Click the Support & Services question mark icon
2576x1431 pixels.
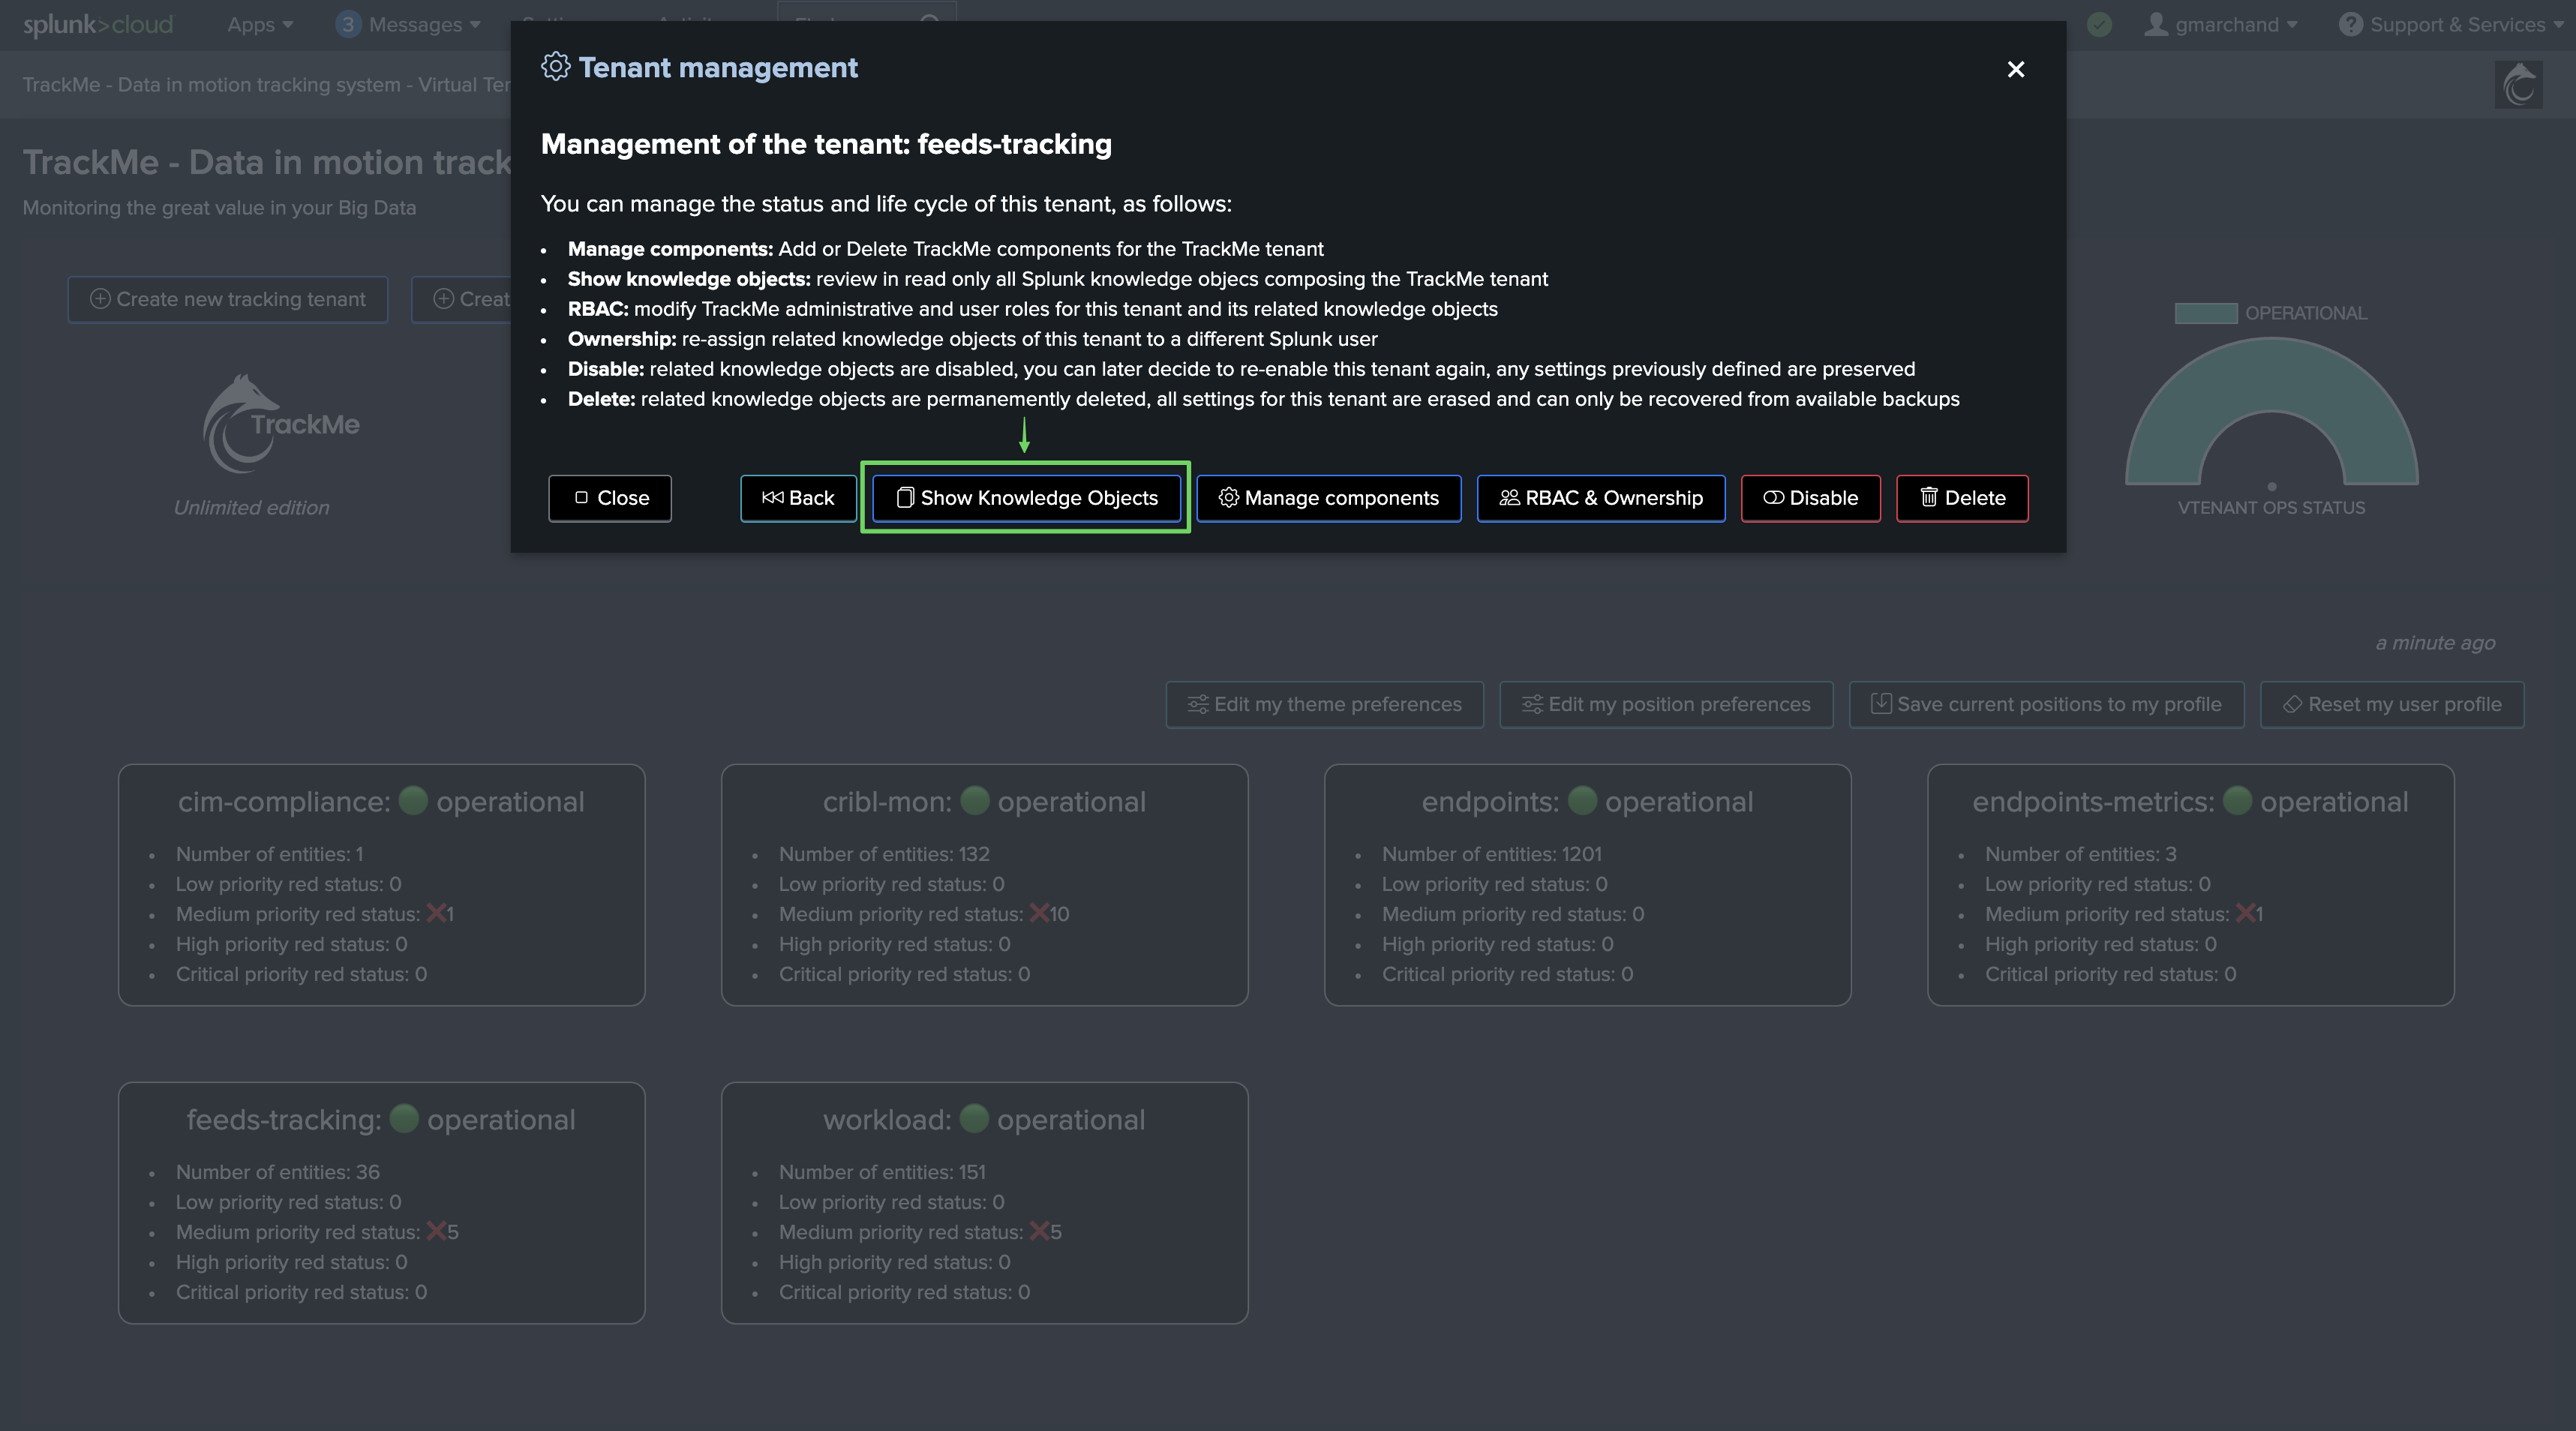(2350, 25)
